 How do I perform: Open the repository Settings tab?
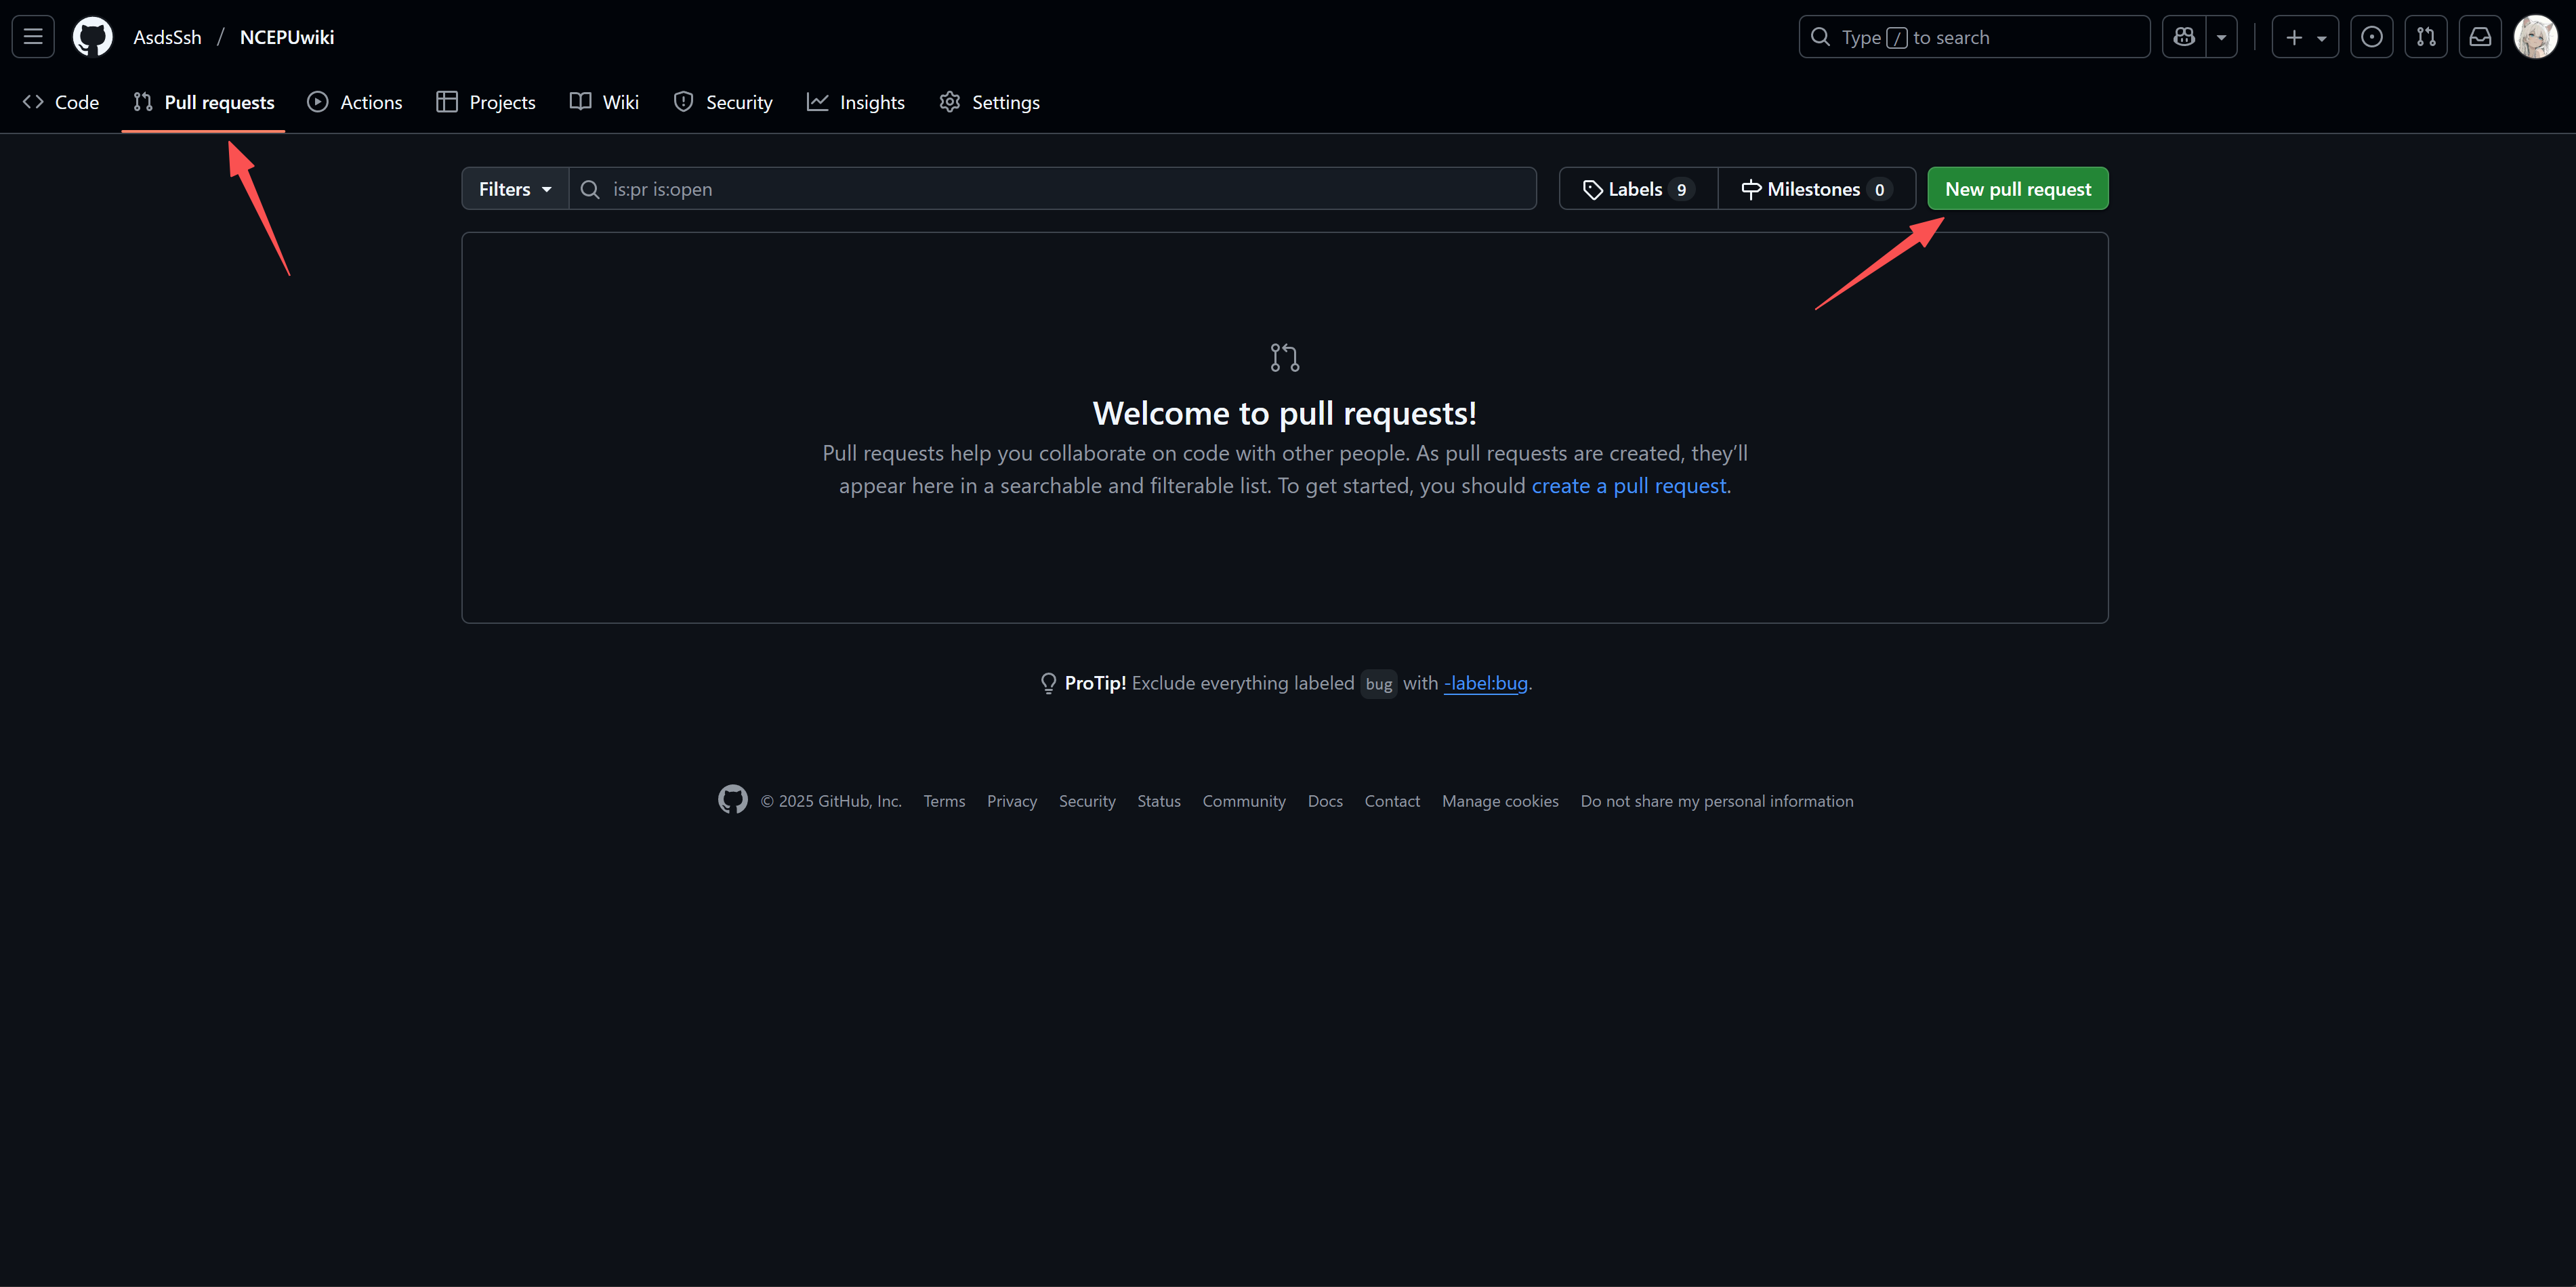pos(989,101)
